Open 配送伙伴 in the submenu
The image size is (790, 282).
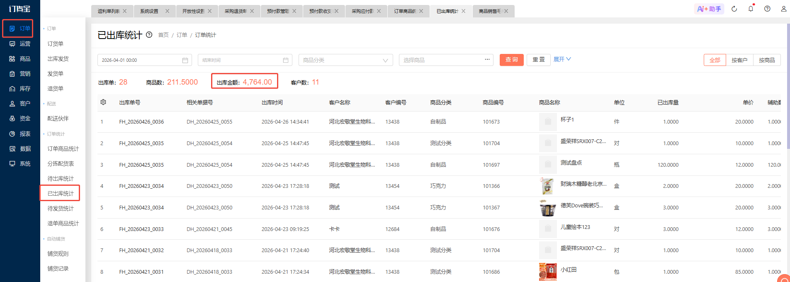58,119
